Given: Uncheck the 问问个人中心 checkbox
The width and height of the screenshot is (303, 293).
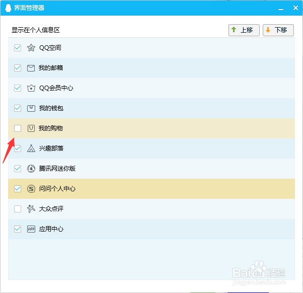Looking at the screenshot, I should coord(18,189).
